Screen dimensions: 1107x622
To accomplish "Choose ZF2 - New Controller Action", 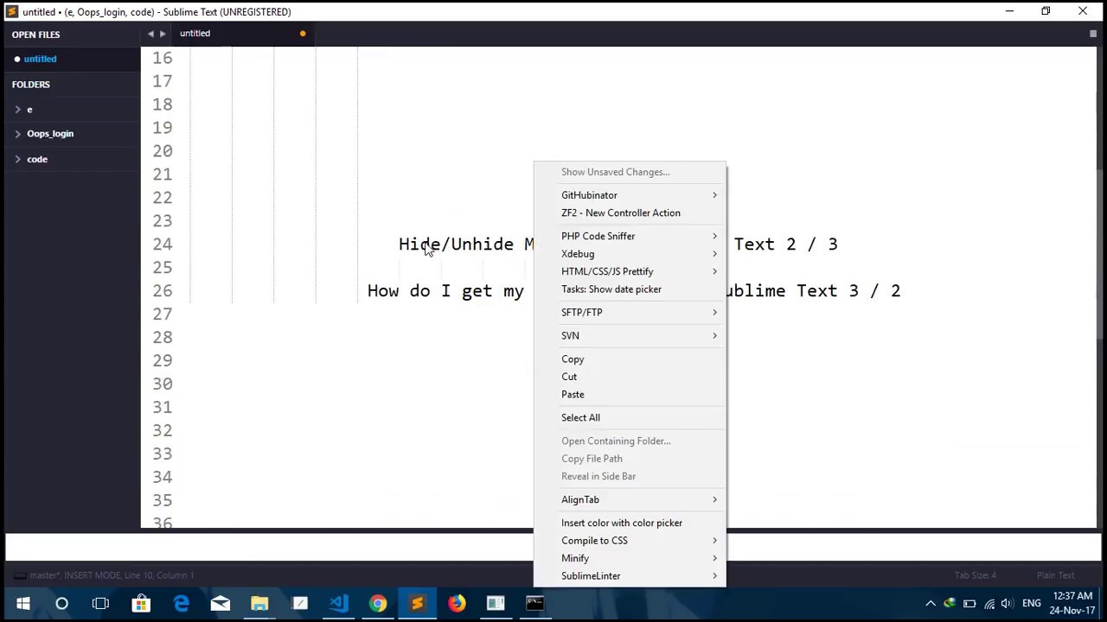I will click(630, 213).
